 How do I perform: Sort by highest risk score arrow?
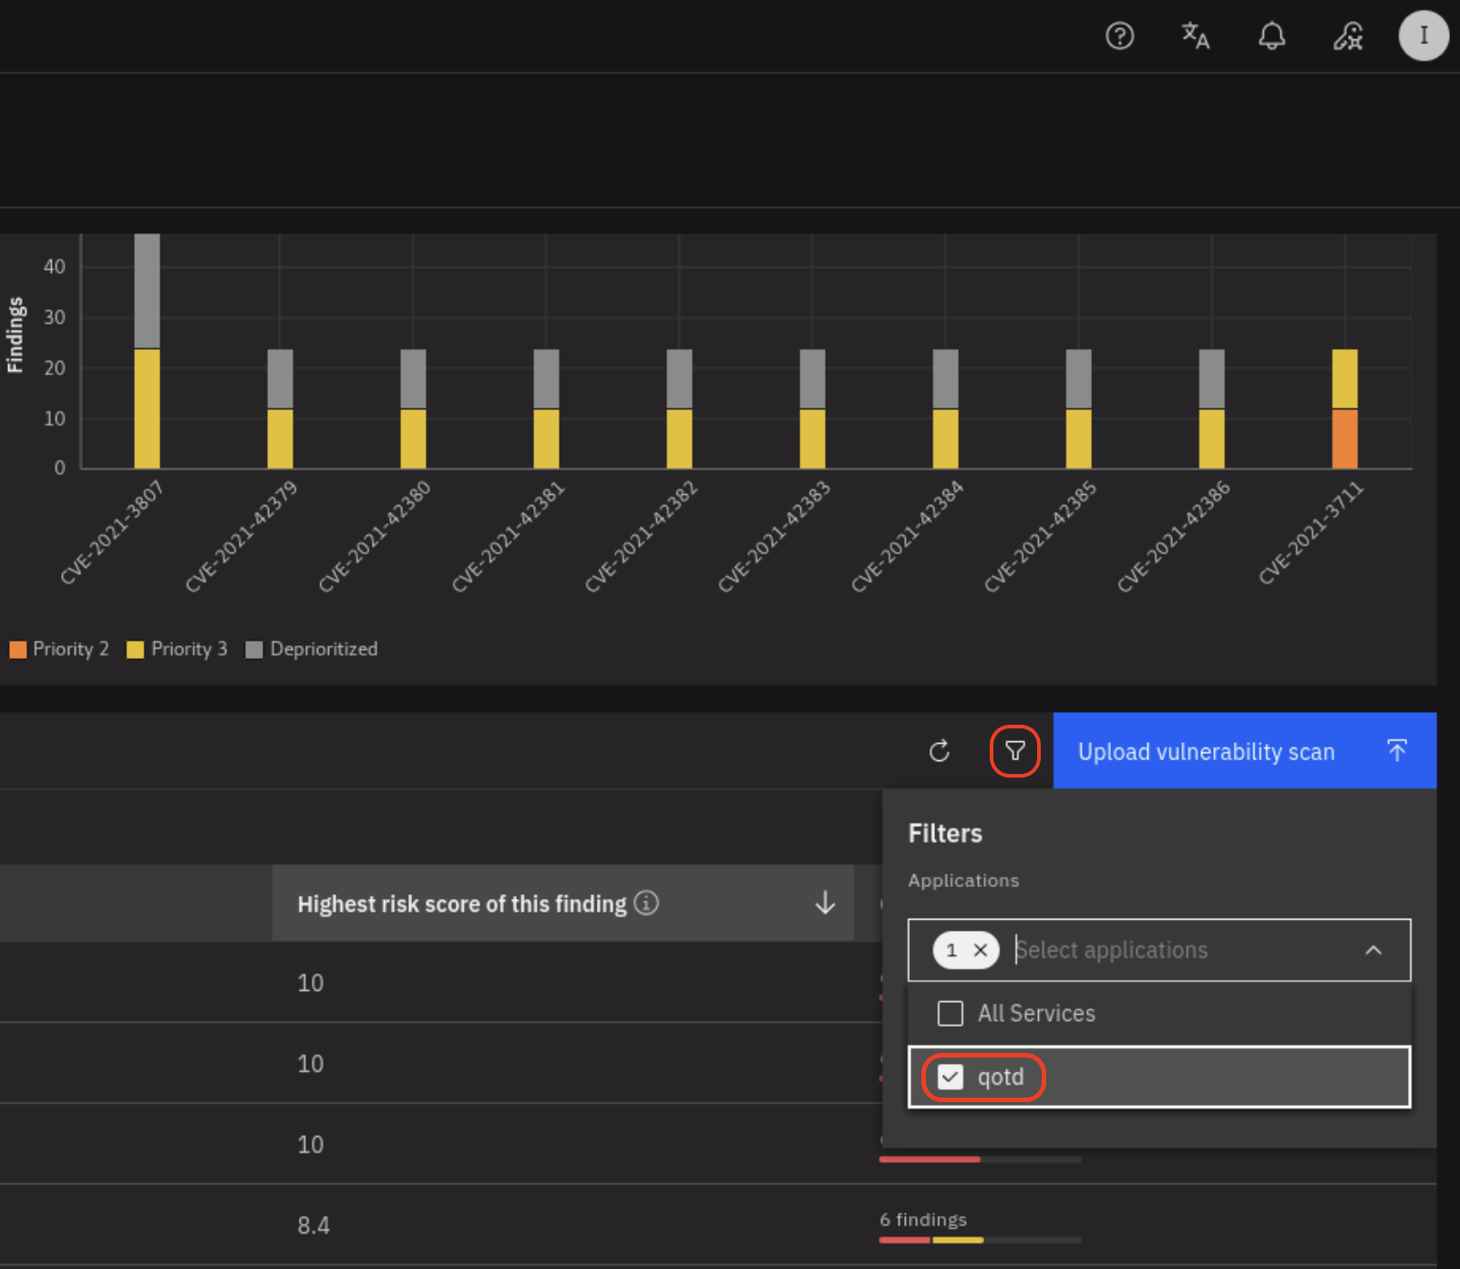825,903
